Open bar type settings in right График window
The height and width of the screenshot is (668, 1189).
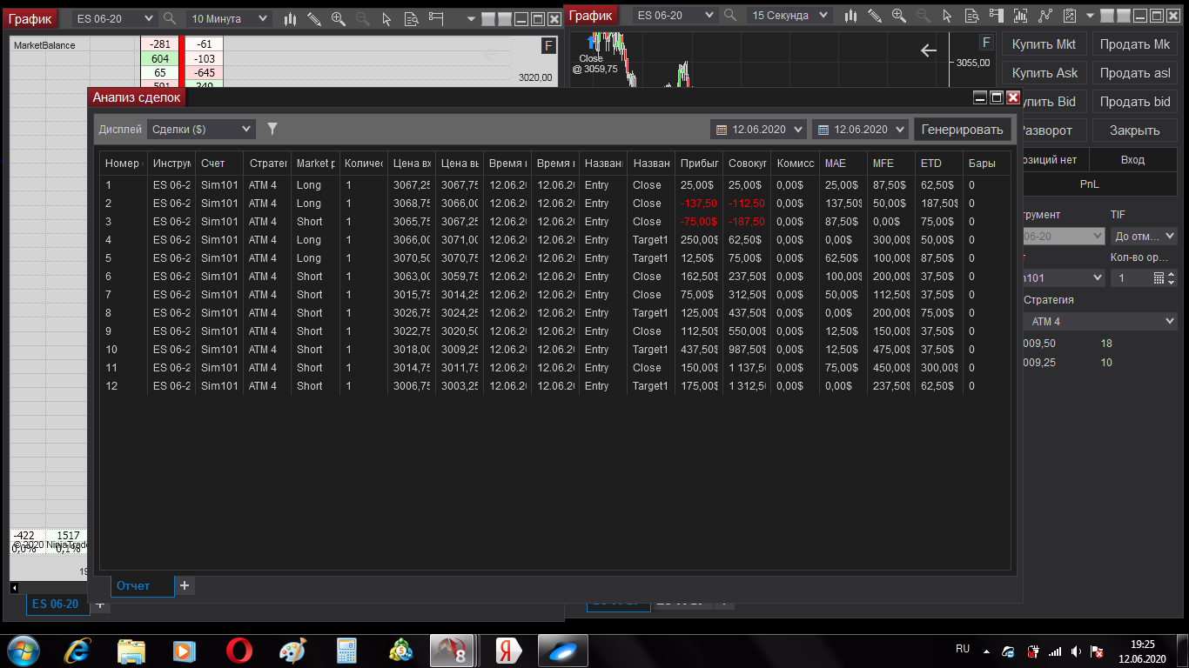point(850,16)
